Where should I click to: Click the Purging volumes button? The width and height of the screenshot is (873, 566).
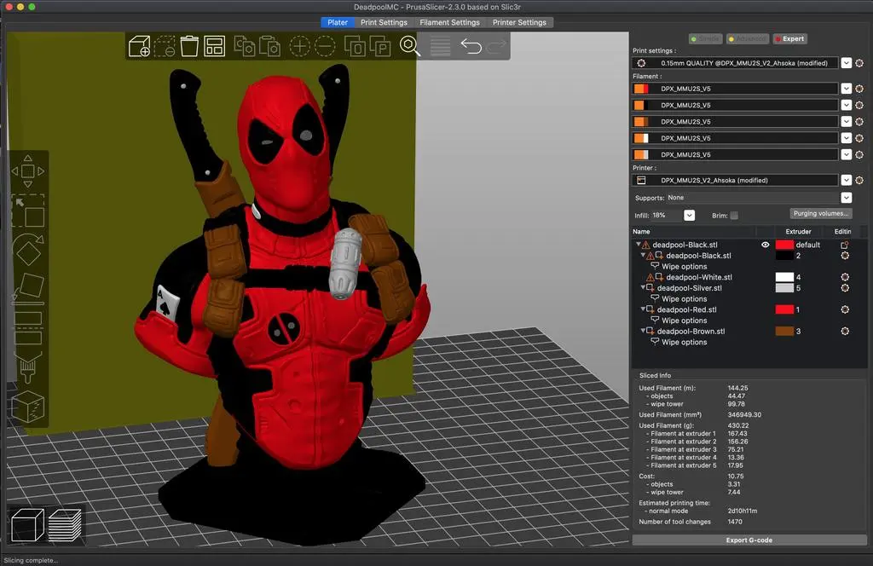[820, 214]
